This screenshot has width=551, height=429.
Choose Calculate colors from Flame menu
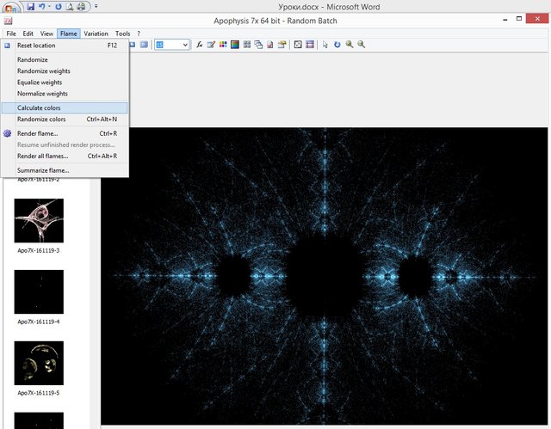[x=39, y=107]
